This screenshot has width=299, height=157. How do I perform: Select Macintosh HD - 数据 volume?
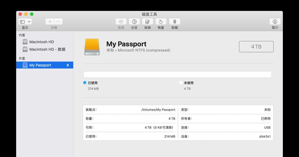(45, 49)
